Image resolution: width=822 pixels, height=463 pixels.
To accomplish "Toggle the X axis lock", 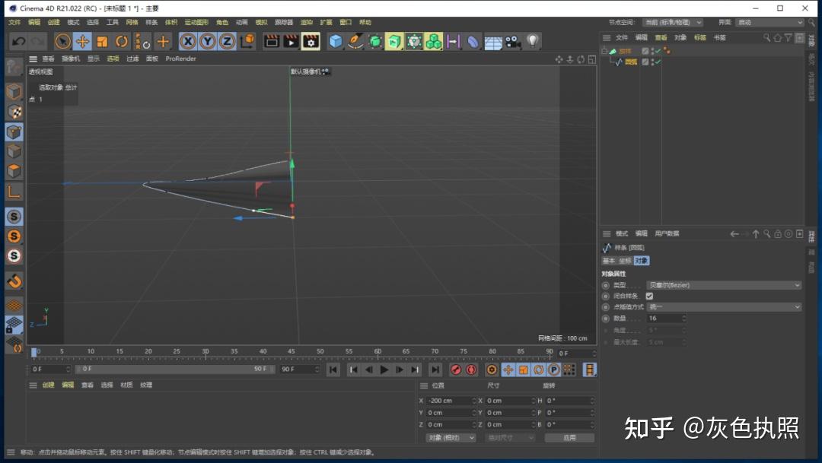I will (188, 41).
